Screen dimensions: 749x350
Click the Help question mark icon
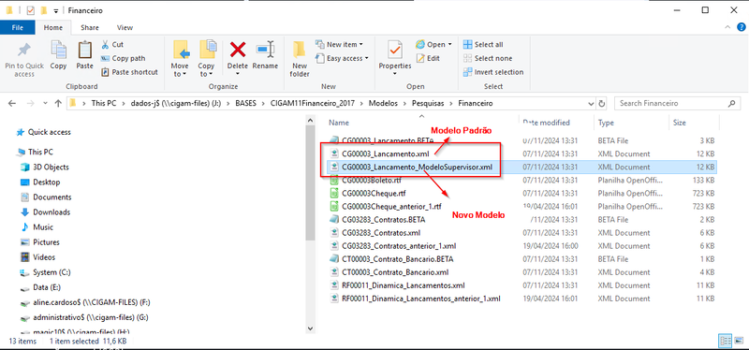(x=741, y=27)
